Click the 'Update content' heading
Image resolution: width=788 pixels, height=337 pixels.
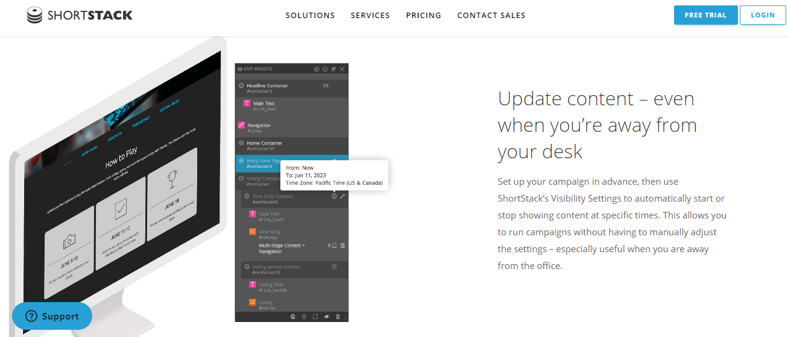coord(597,125)
